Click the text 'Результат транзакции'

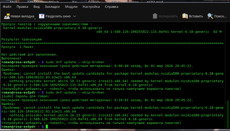(22, 40)
